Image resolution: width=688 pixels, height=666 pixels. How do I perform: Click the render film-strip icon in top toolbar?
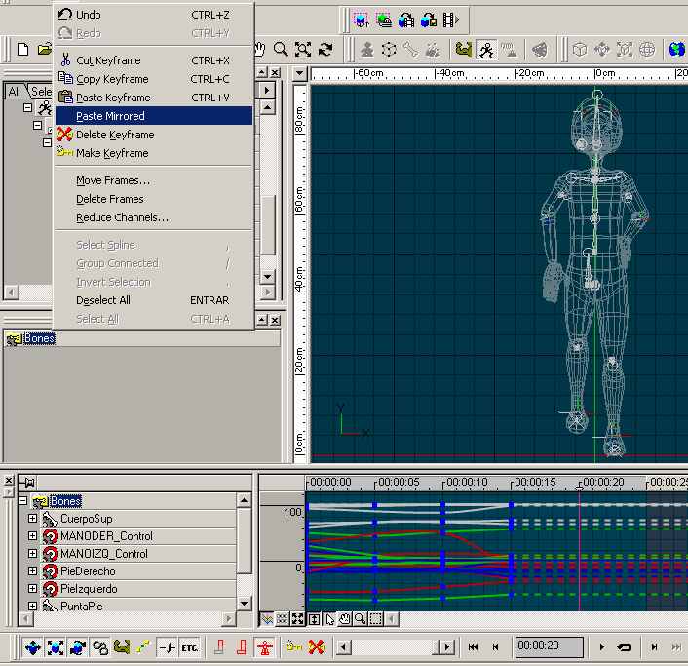(x=450, y=20)
